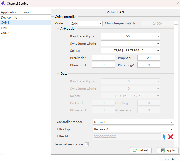Screen dimensions: 180x161
Task: Toggle the Terminal resistance checkbox
Action: pos(87,144)
